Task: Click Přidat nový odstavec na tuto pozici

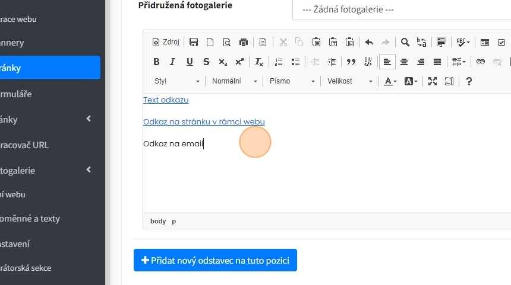Action: (x=215, y=260)
